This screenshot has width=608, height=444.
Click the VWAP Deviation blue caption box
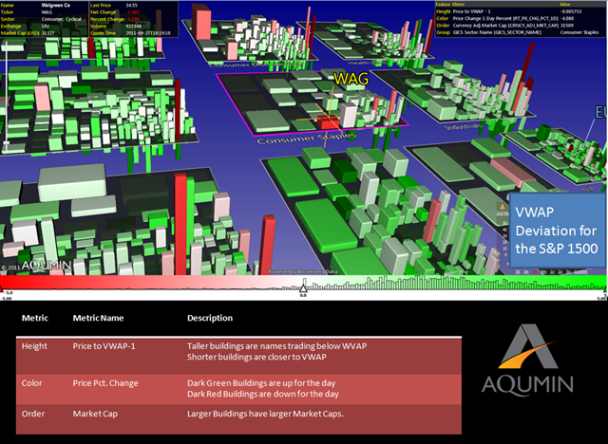(558, 231)
